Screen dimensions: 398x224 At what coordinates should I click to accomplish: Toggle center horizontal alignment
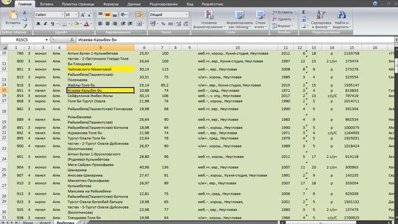[x=108, y=24]
